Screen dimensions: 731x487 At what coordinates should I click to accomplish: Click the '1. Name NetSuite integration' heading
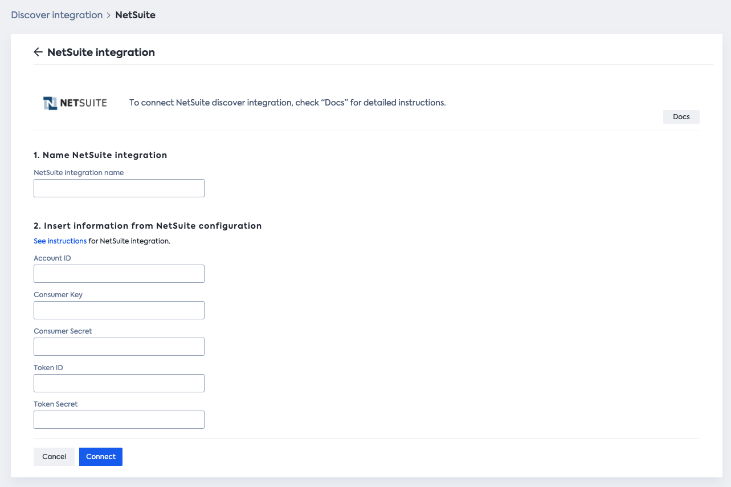tap(100, 155)
